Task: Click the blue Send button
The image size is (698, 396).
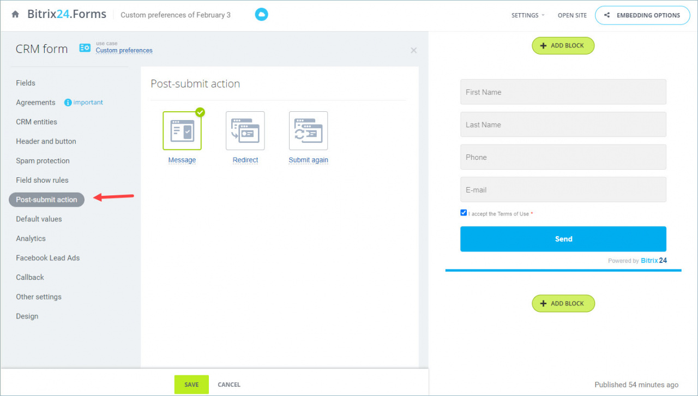Action: (x=563, y=239)
